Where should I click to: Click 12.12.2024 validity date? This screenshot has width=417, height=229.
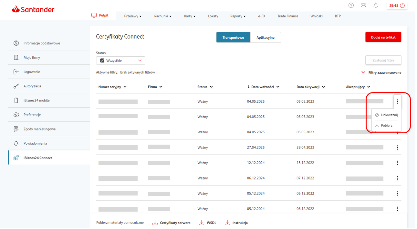256,163
